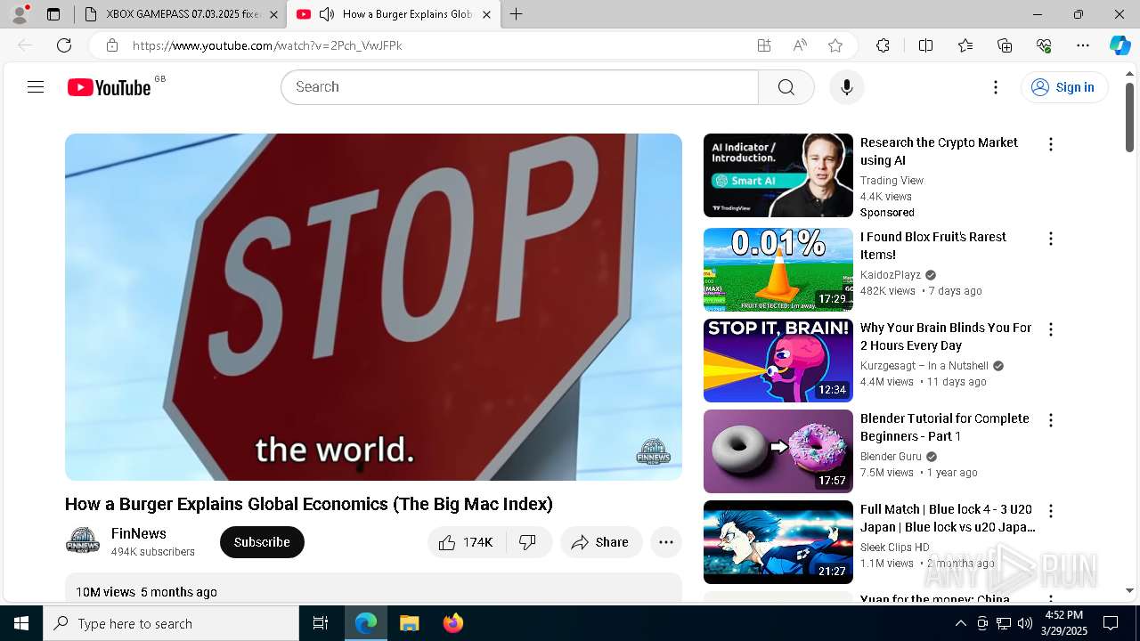
Task: Subscribe to FinNews channel
Action: coord(262,542)
